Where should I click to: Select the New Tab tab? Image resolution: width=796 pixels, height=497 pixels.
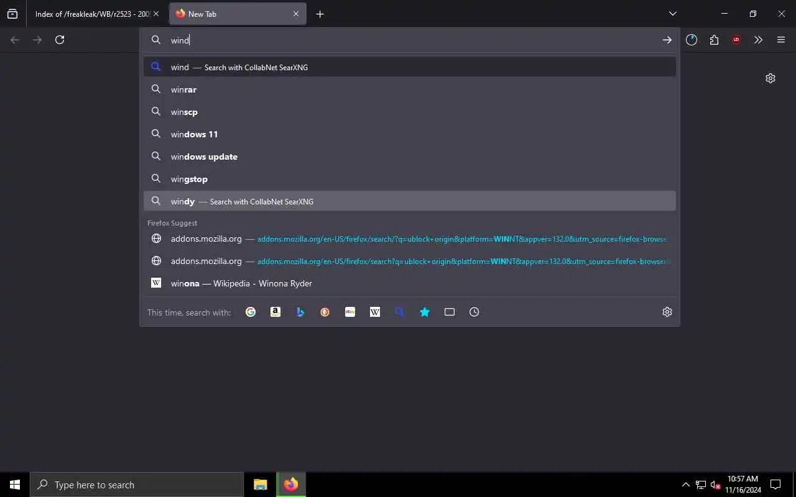click(238, 14)
